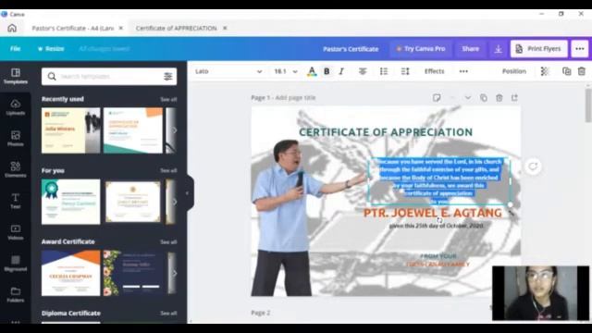The image size is (592, 333).
Task: Open the font size 18.1 dropdown
Action: click(286, 71)
